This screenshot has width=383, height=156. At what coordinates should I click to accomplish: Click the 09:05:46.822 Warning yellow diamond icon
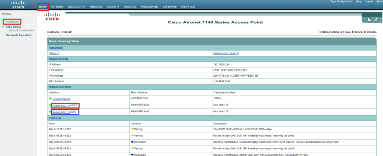(132, 135)
